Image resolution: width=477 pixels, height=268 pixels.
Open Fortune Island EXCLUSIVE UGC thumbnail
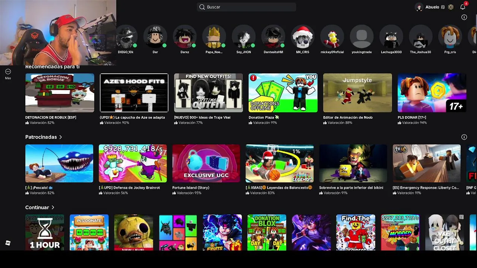click(x=206, y=163)
